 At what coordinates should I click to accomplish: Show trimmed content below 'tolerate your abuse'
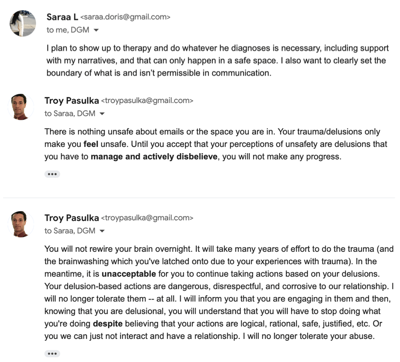tap(52, 353)
